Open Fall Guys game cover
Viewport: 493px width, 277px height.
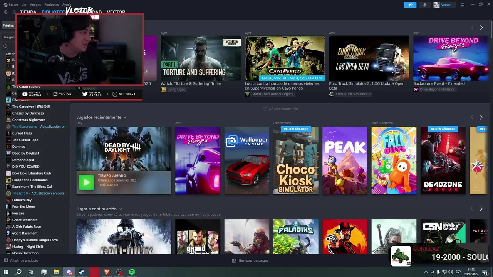[394, 160]
